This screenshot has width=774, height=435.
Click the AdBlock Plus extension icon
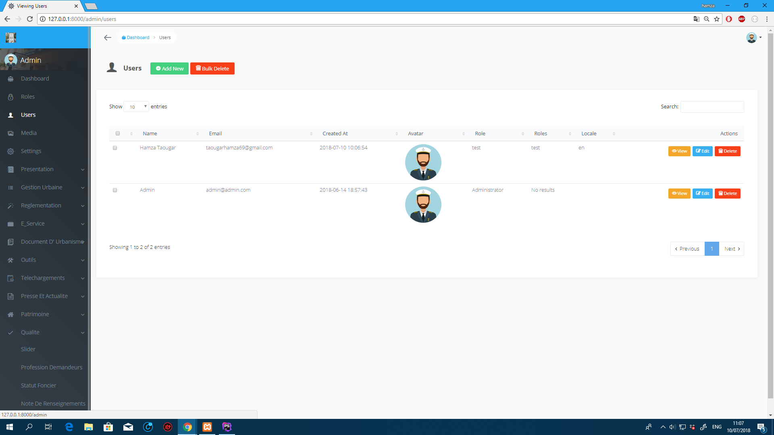(x=741, y=19)
